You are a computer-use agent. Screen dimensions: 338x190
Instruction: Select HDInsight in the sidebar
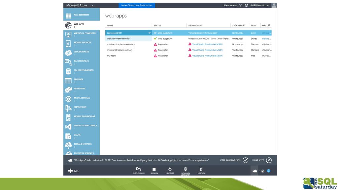82,90
